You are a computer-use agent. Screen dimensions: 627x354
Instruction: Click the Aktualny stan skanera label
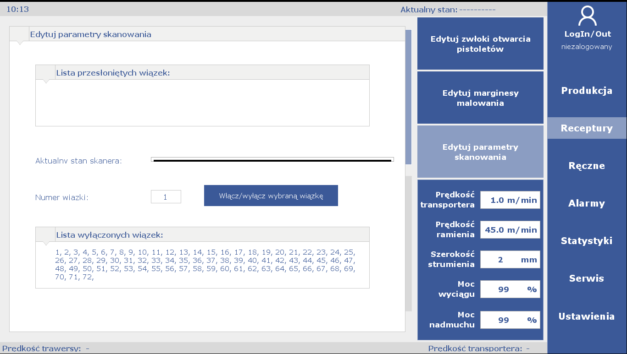[78, 161]
